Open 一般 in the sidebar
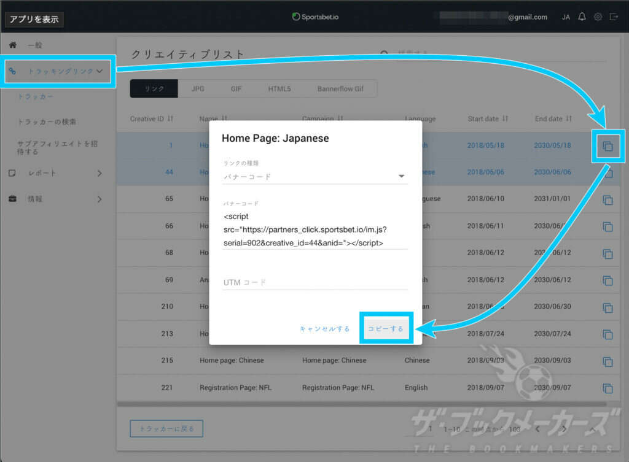 [35, 45]
